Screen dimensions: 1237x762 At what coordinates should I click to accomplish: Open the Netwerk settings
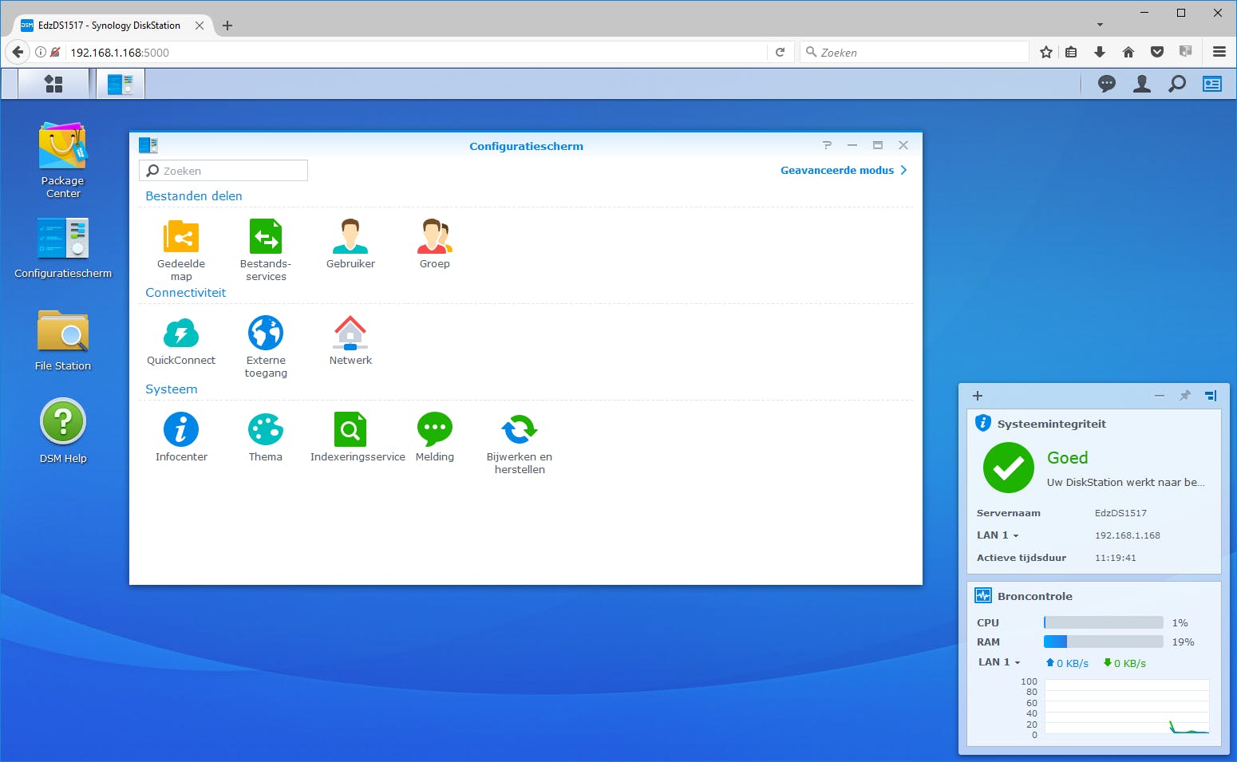[x=350, y=341]
